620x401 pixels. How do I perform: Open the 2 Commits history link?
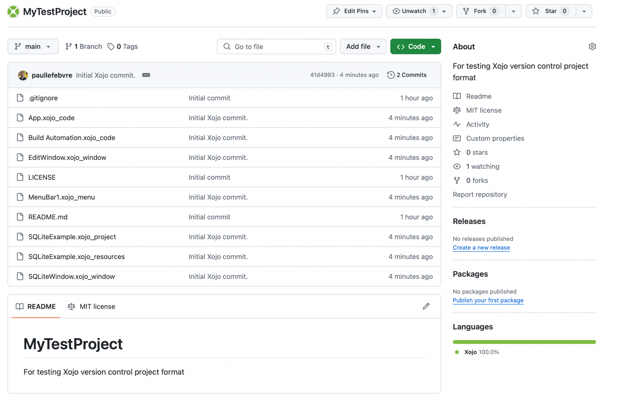click(407, 75)
